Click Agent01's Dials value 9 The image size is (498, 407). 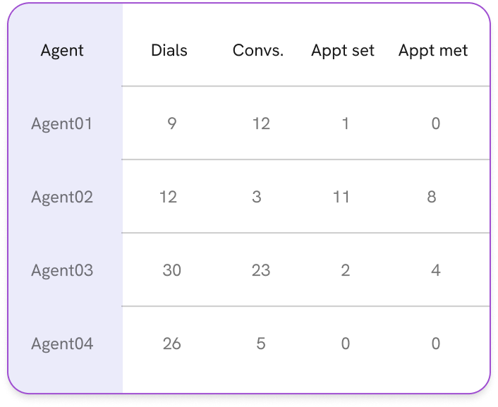[x=172, y=124]
